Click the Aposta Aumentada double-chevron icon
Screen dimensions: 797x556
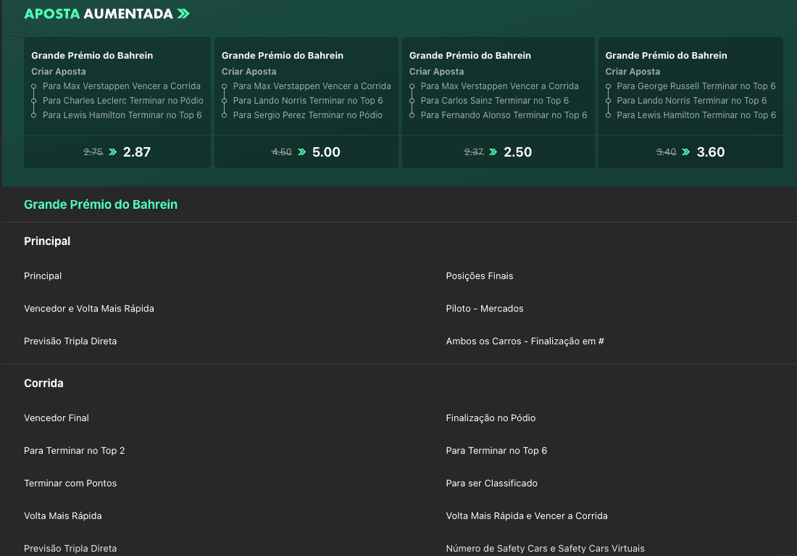183,14
